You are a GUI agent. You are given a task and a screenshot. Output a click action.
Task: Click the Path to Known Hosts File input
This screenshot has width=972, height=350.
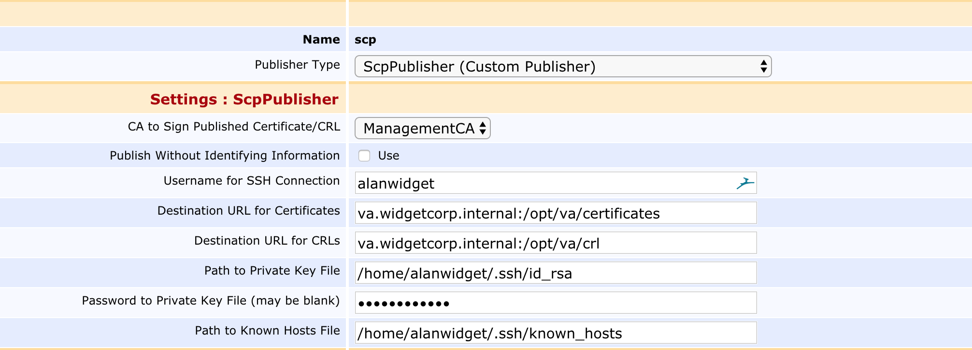[556, 334]
